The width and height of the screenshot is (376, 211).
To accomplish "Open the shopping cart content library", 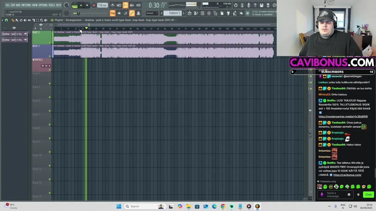I will [x=248, y=13].
